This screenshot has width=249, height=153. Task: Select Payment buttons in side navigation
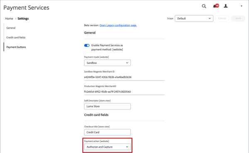click(16, 47)
